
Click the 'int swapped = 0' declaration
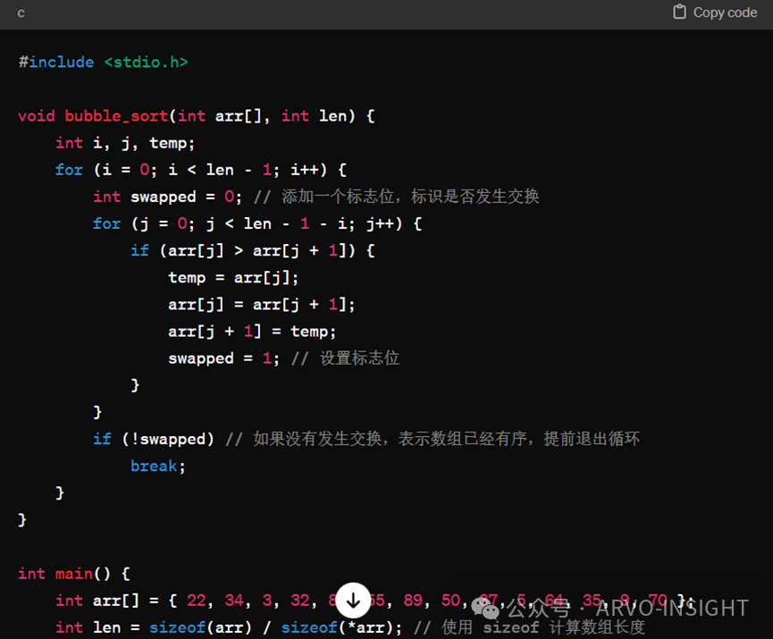[x=167, y=197]
